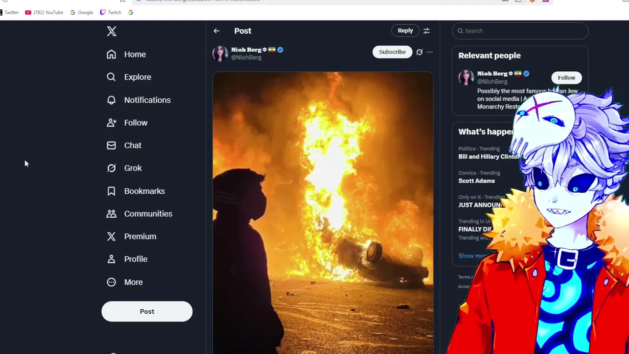The image size is (629, 354).
Task: Open the Premium X icon
Action: [x=112, y=236]
